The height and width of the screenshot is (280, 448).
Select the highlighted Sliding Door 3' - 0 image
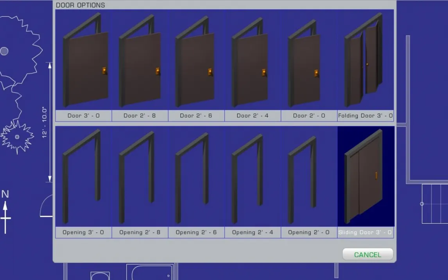pos(365,177)
